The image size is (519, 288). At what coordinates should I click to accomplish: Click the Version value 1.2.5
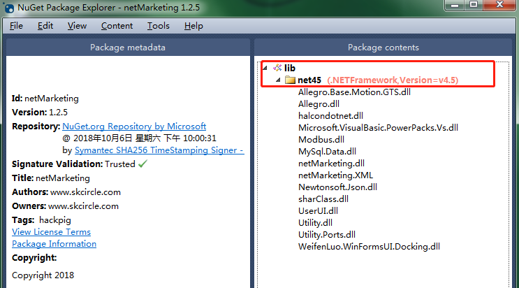[x=58, y=113]
